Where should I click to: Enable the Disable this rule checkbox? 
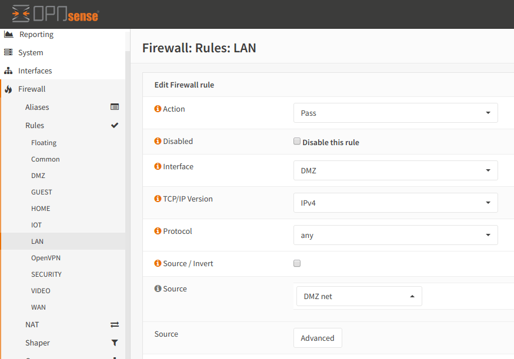[x=297, y=142]
